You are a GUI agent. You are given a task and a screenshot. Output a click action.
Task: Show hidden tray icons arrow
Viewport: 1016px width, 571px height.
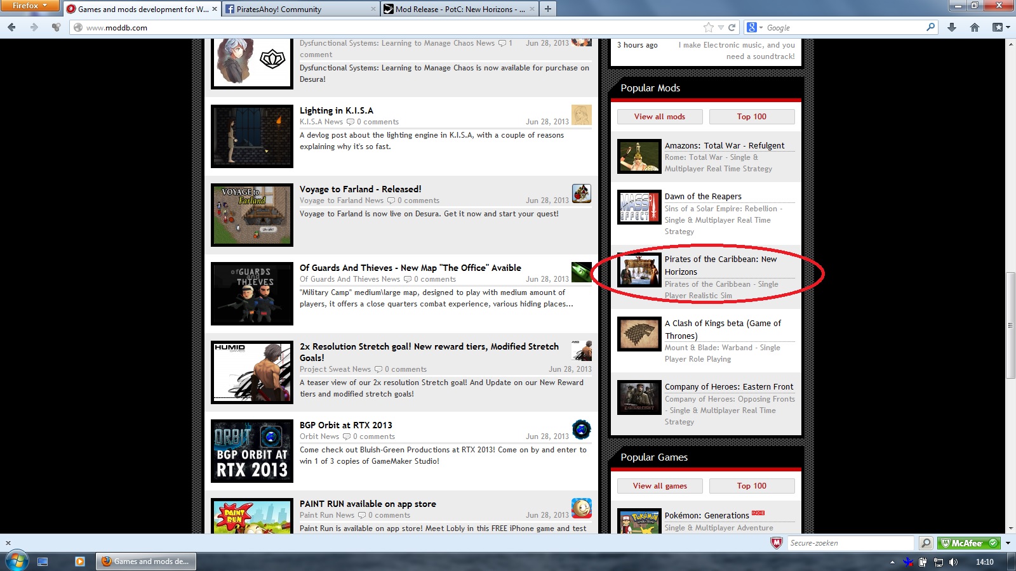(892, 562)
